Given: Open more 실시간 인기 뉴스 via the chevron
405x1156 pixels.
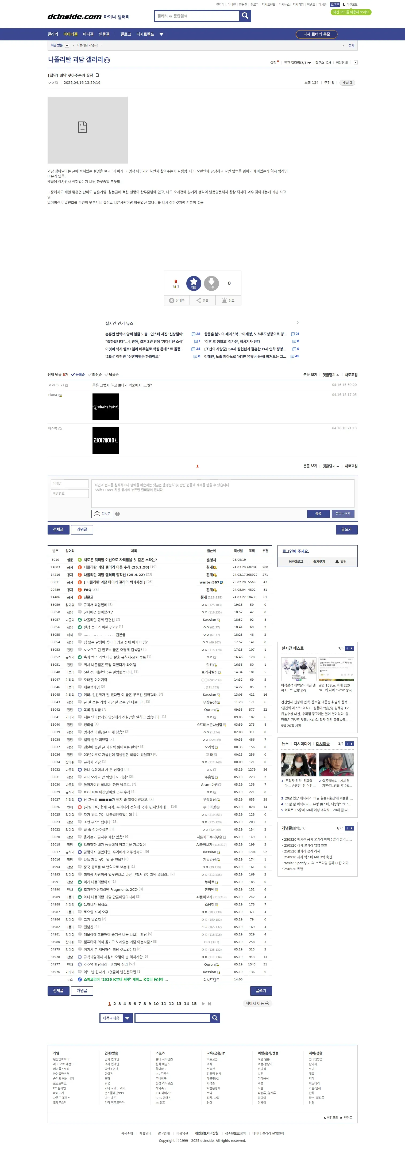Looking at the screenshot, I should [x=298, y=323].
